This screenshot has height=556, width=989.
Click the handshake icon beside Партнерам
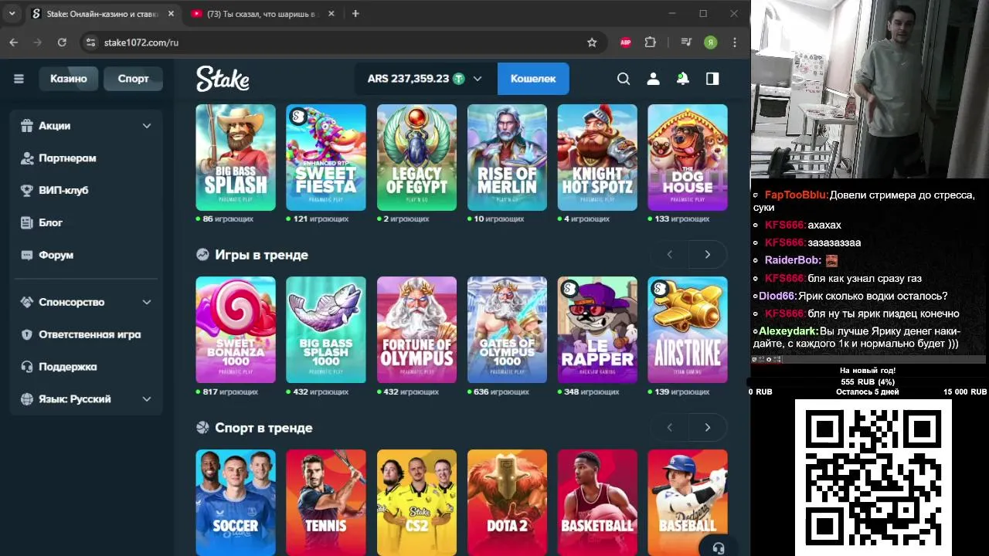[27, 158]
